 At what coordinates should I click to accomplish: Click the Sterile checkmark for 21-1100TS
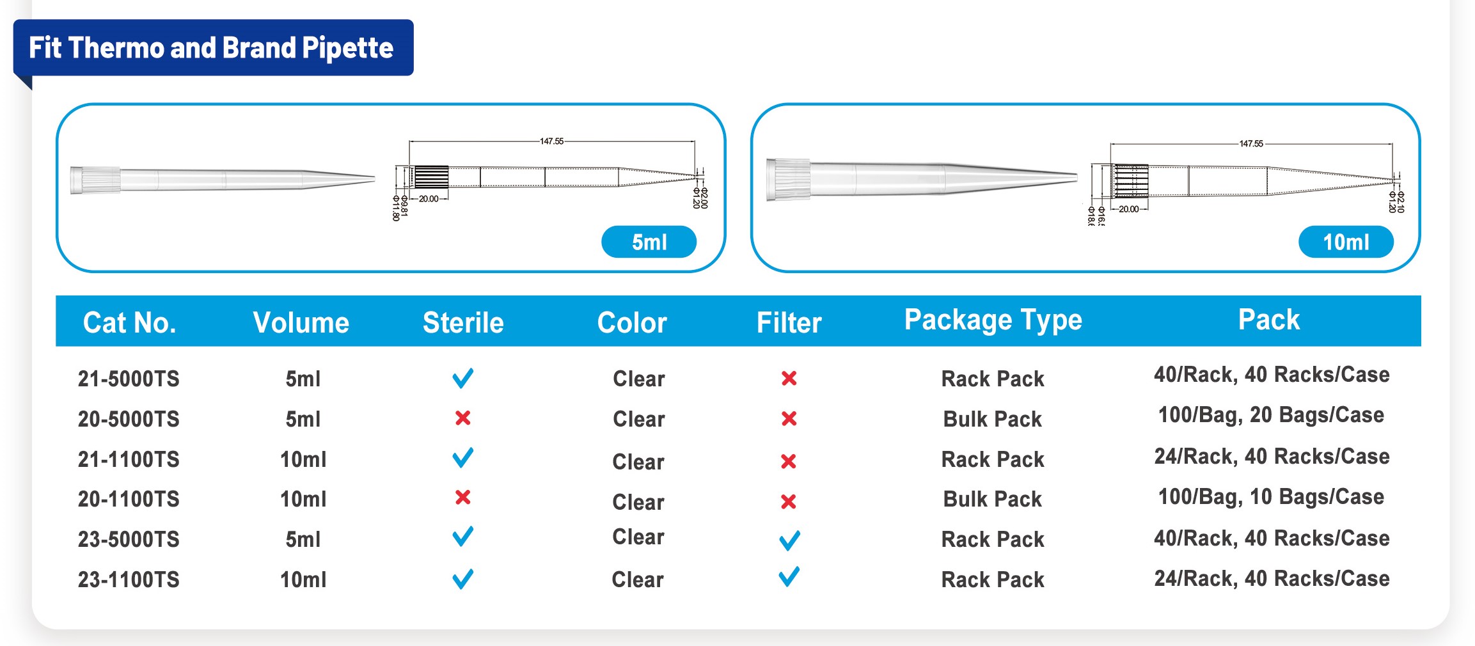click(x=462, y=458)
